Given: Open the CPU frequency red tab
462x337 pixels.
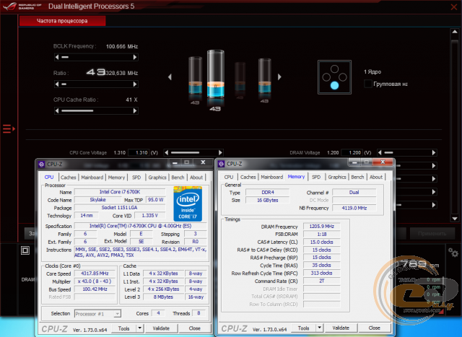Looking at the screenshot, I should (63, 21).
